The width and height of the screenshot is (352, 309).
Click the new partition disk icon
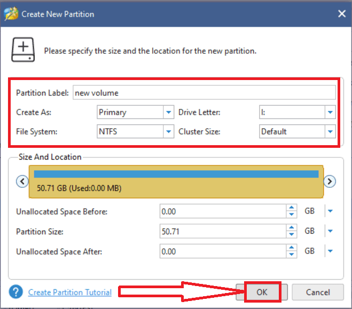pos(23,50)
